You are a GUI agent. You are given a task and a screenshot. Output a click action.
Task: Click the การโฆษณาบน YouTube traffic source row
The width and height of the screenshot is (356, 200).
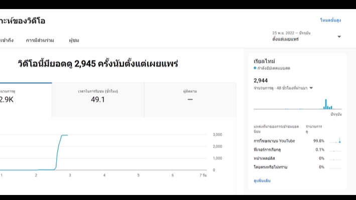click(x=297, y=141)
